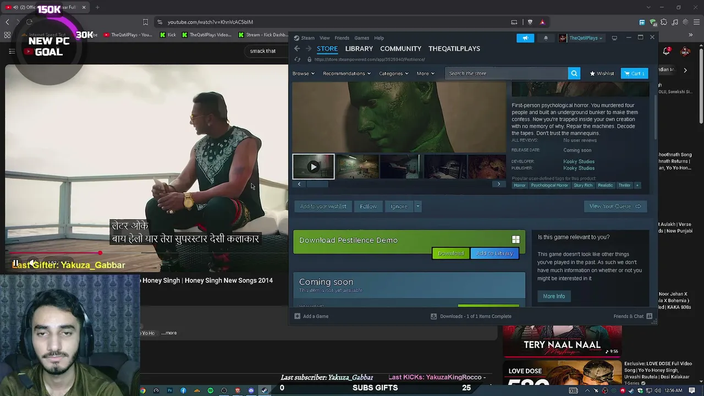The image size is (704, 396).
Task: Open Spotify from the taskbar
Action: point(210,391)
